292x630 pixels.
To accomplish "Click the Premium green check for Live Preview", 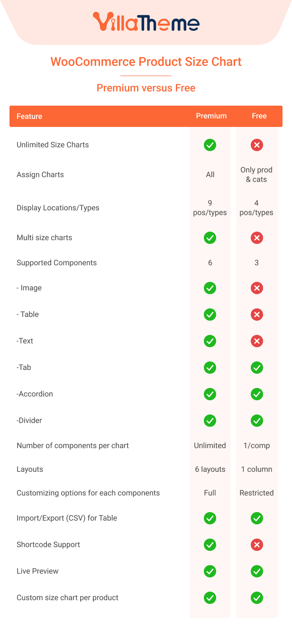I will click(x=210, y=571).
